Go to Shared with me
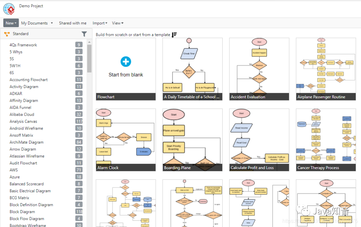Image resolution: width=361 pixels, height=227 pixels. click(x=73, y=23)
